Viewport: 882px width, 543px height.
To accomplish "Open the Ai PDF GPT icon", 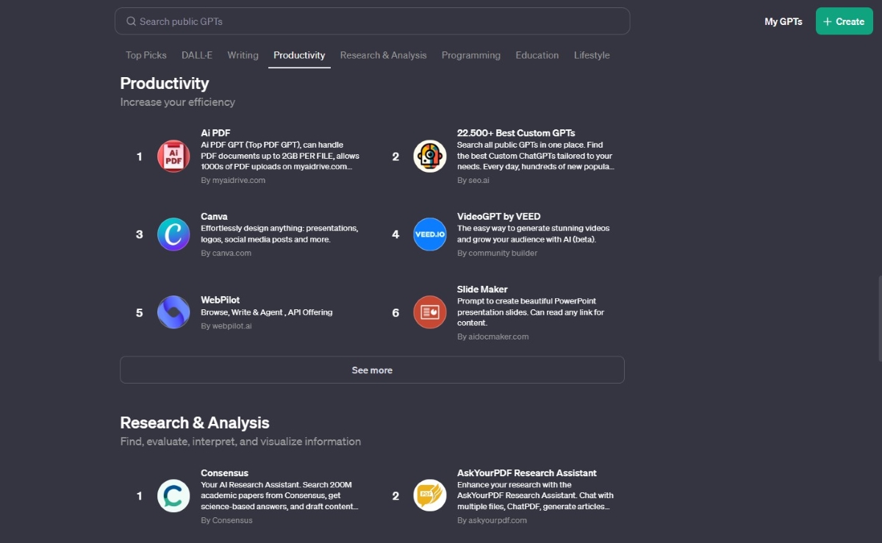I will 173,157.
